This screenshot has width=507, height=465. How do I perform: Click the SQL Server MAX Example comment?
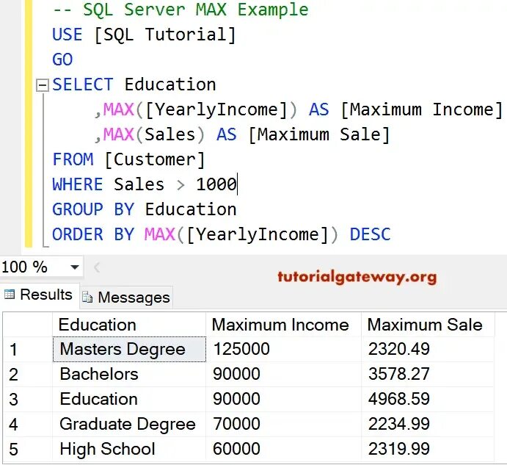click(180, 10)
